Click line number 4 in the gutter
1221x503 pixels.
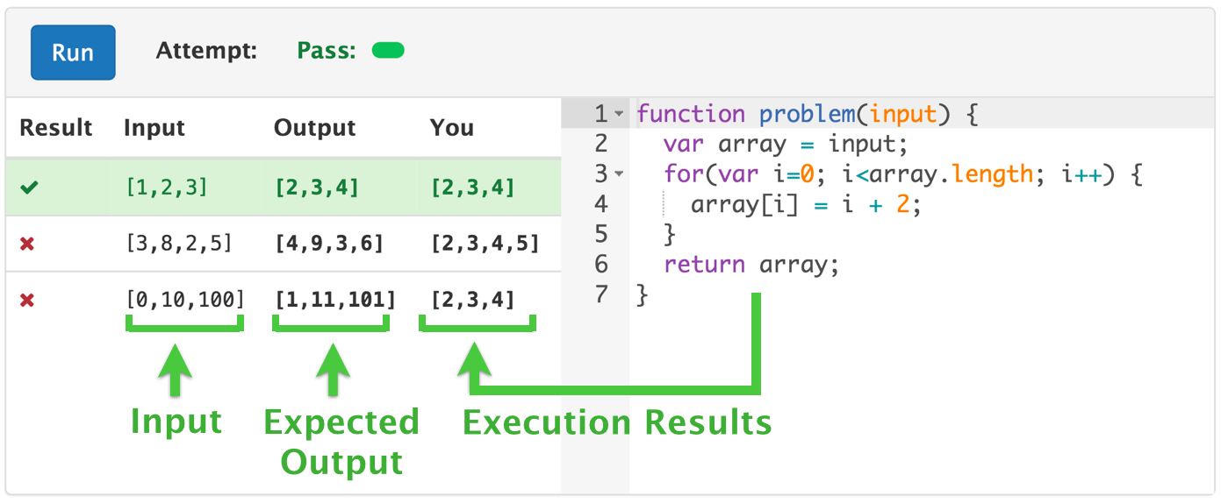coord(600,204)
